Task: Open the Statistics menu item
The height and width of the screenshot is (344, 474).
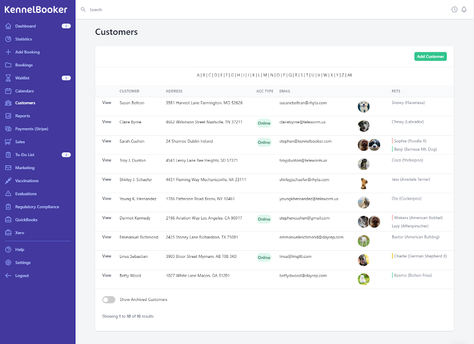Action: (x=24, y=39)
